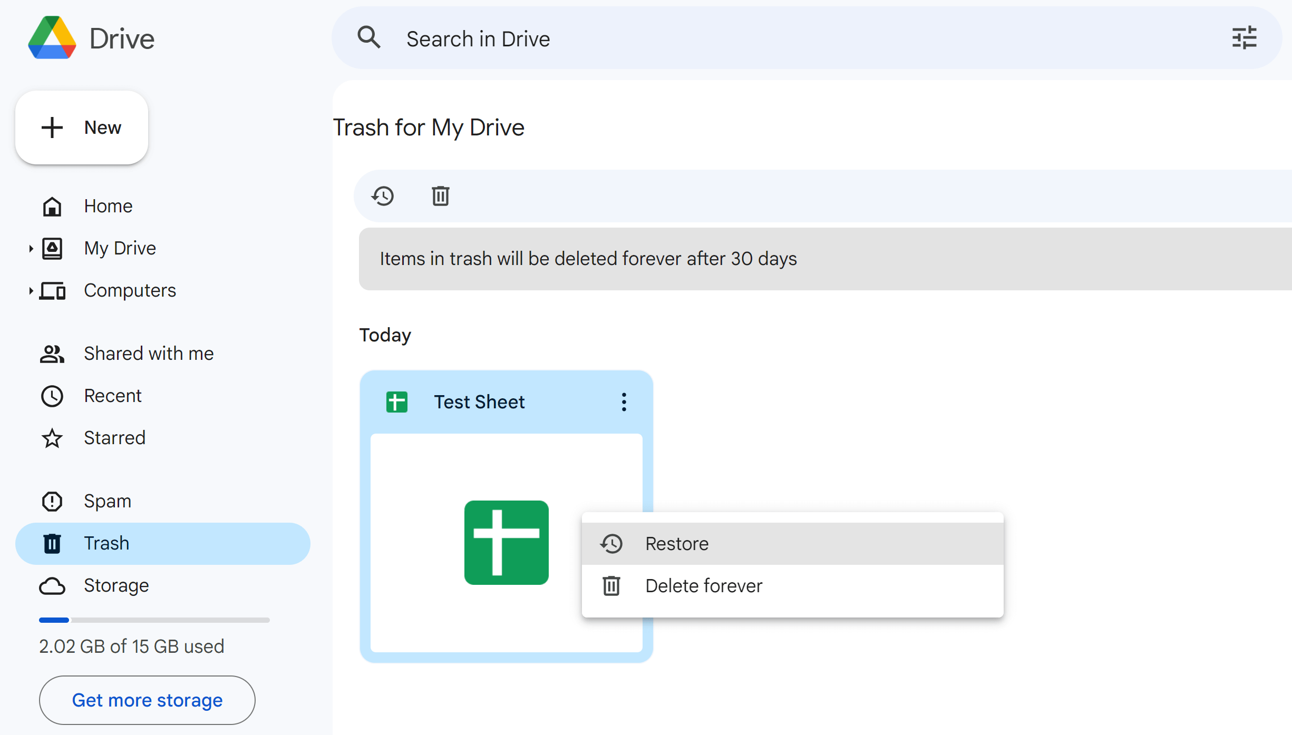Open advanced search filters
Viewport: 1292px width, 735px height.
click(x=1245, y=37)
